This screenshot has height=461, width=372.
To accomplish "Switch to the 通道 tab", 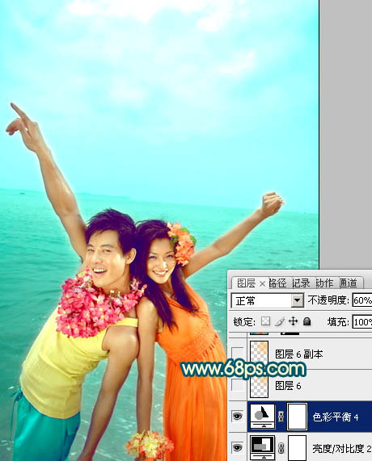I will point(348,283).
